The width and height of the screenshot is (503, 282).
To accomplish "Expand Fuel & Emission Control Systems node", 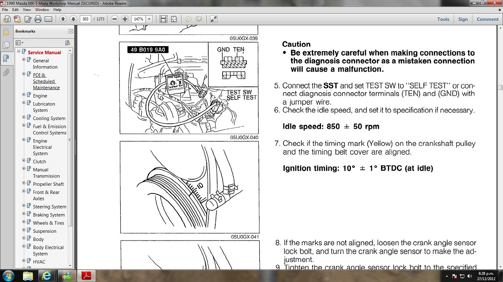I will (23, 125).
